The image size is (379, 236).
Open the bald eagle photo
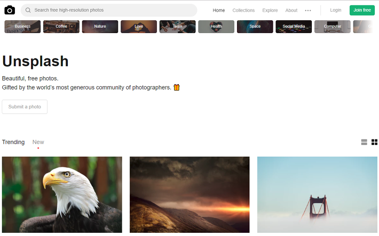(62, 195)
